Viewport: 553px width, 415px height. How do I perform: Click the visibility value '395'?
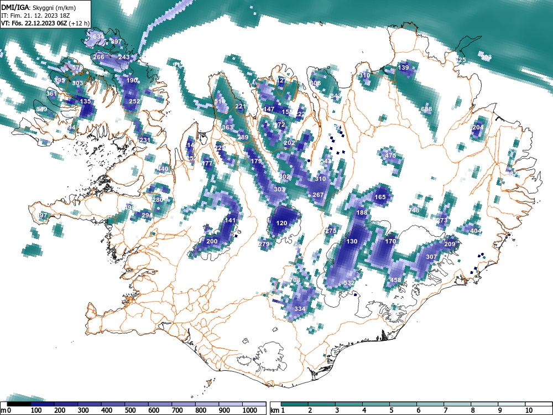pos(59,80)
